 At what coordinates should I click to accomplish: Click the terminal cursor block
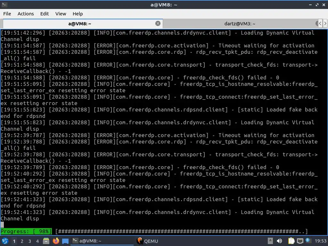(x=2, y=225)
